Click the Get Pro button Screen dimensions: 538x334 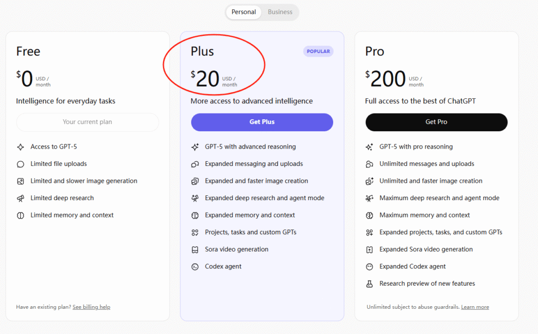tap(437, 122)
